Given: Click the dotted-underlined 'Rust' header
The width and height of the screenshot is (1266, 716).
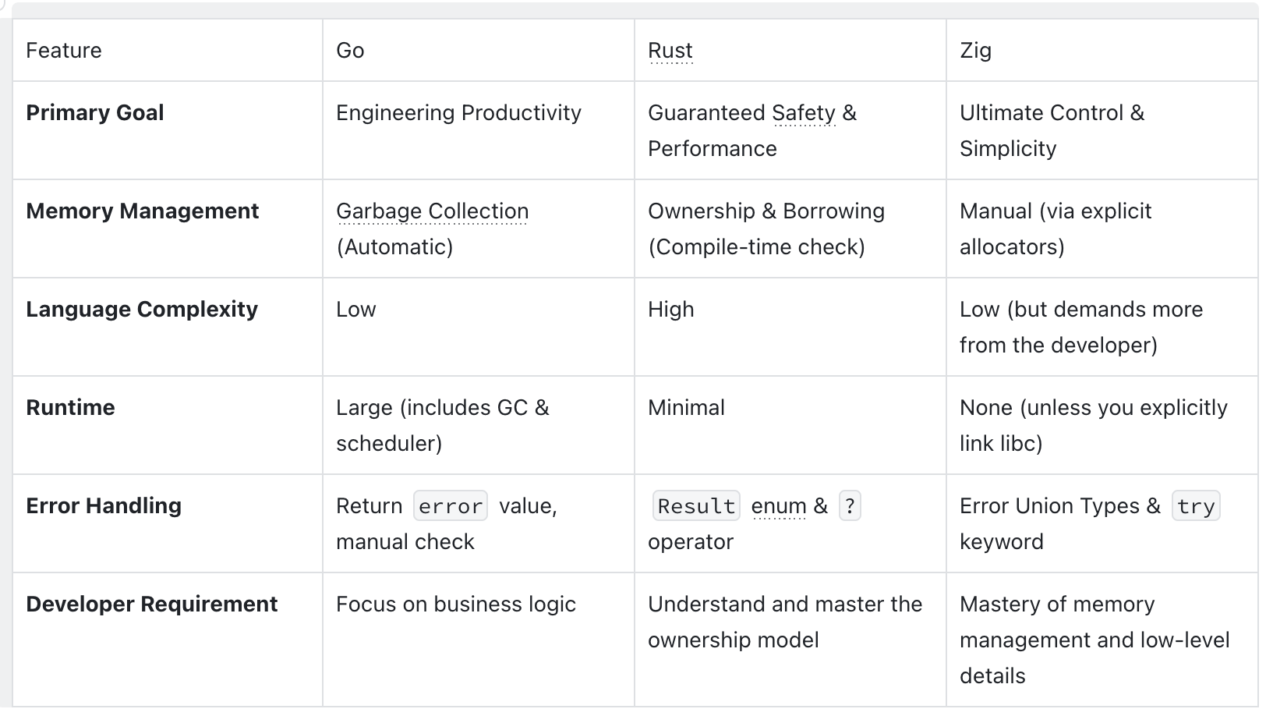Looking at the screenshot, I should pos(670,51).
